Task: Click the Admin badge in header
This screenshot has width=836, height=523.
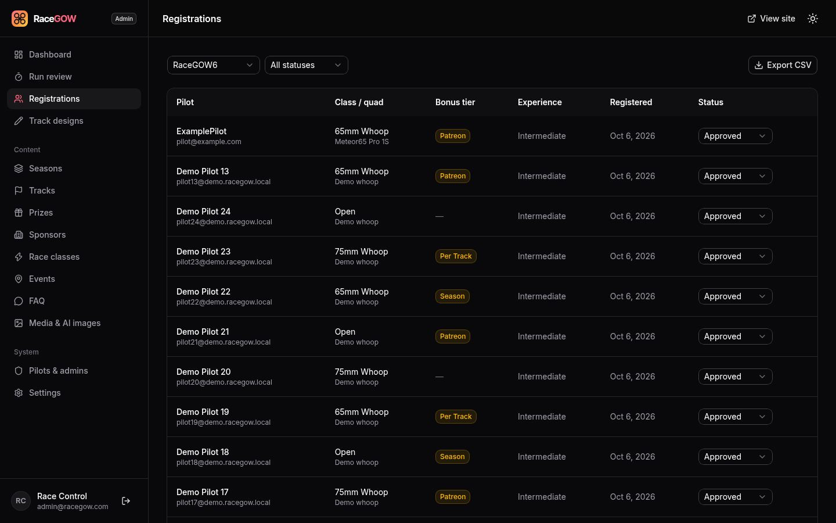Action: click(124, 19)
